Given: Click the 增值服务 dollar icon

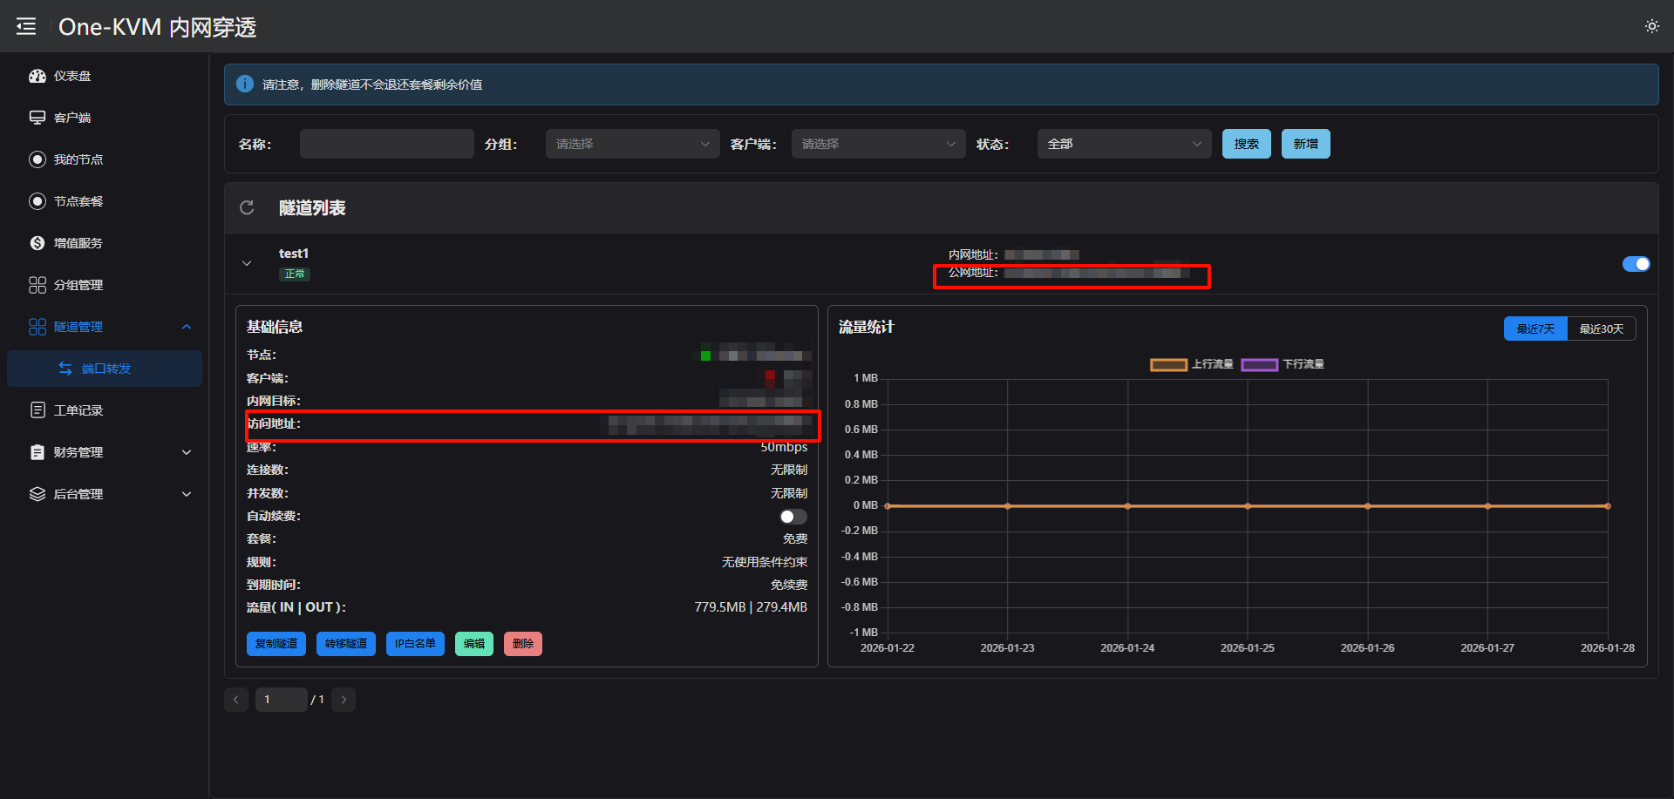Looking at the screenshot, I should 37,243.
